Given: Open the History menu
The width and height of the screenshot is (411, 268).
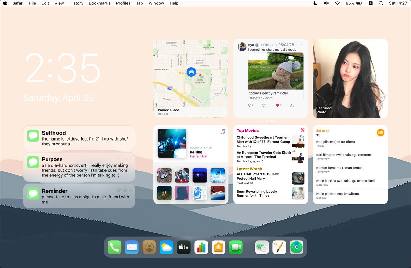Looking at the screenshot, I should 76,3.
